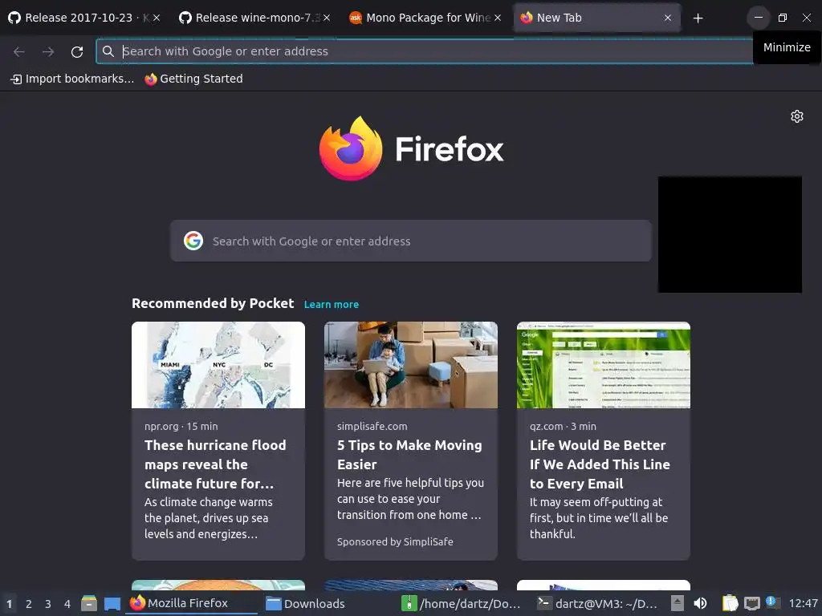Click the Google logo in search box
This screenshot has height=616, width=822.
tap(193, 241)
